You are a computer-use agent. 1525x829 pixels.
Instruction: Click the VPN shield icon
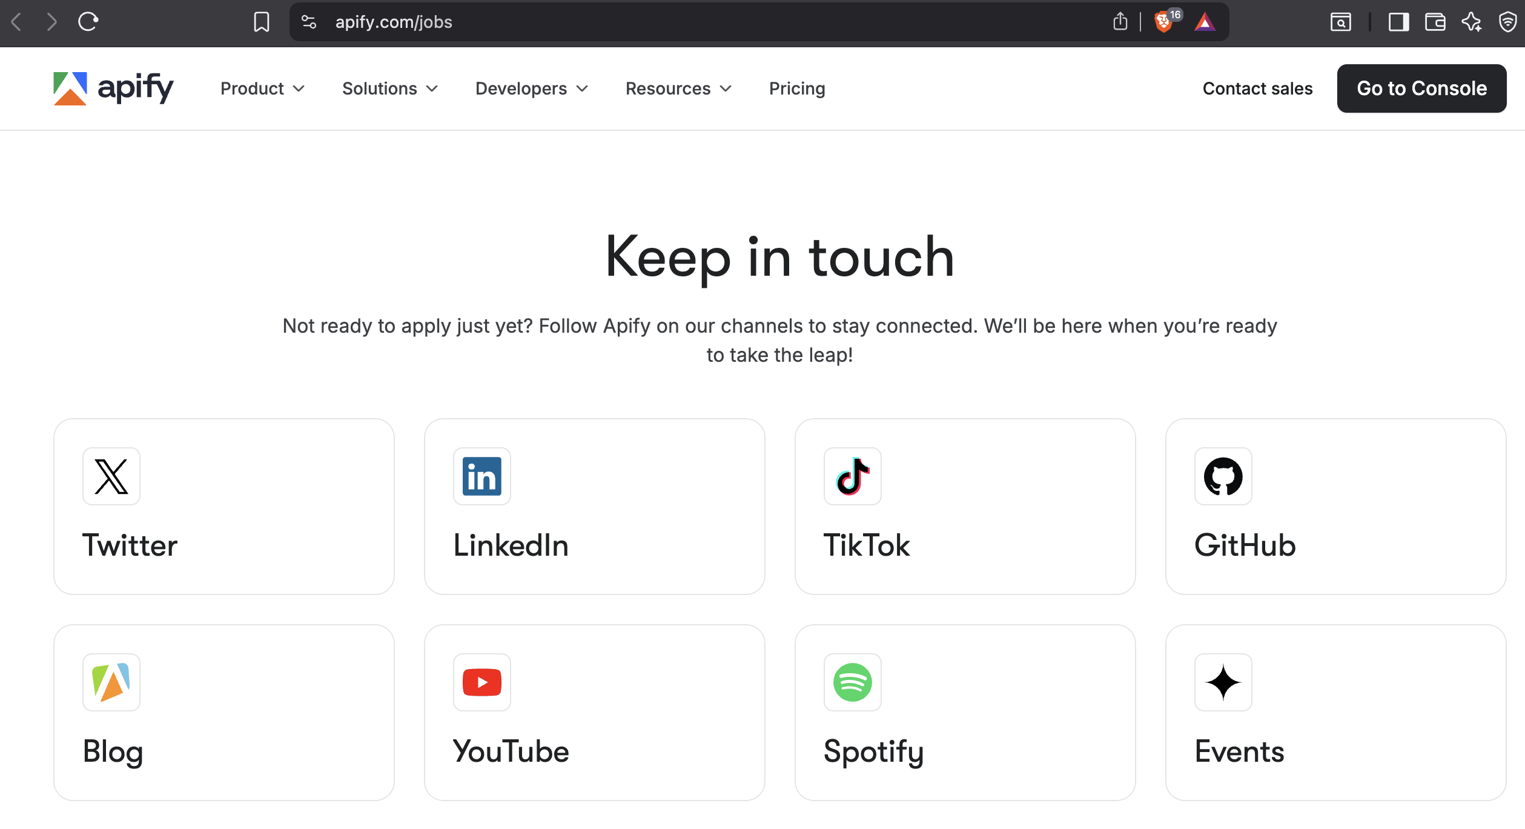point(1508,22)
